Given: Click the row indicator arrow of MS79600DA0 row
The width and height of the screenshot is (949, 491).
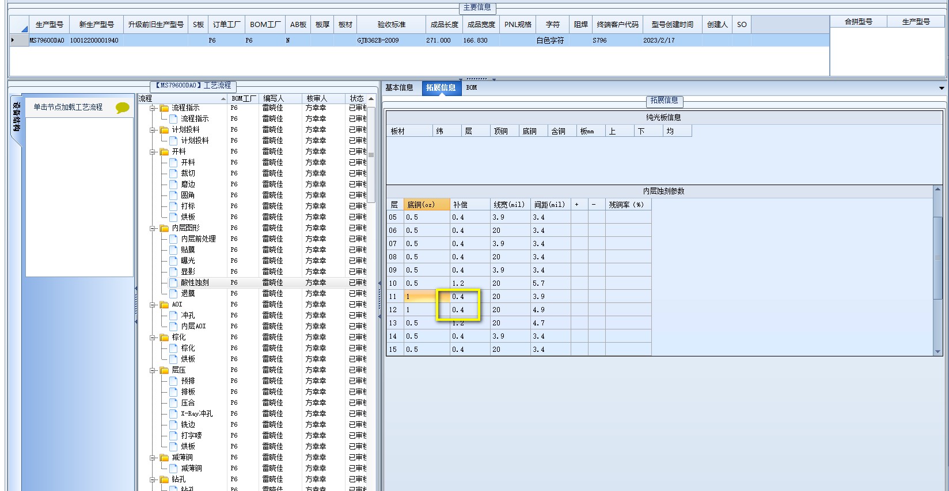Looking at the screenshot, I should point(13,40).
